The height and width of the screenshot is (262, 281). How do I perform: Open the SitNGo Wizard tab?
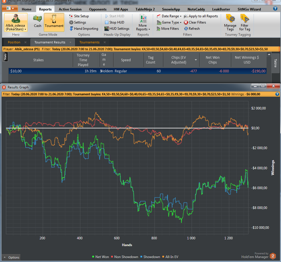249,9
